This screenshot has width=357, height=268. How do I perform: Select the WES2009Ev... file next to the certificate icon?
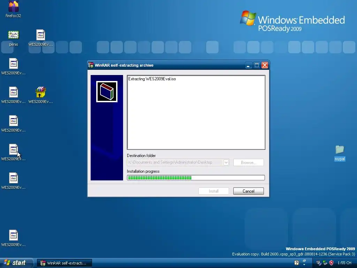40,38
